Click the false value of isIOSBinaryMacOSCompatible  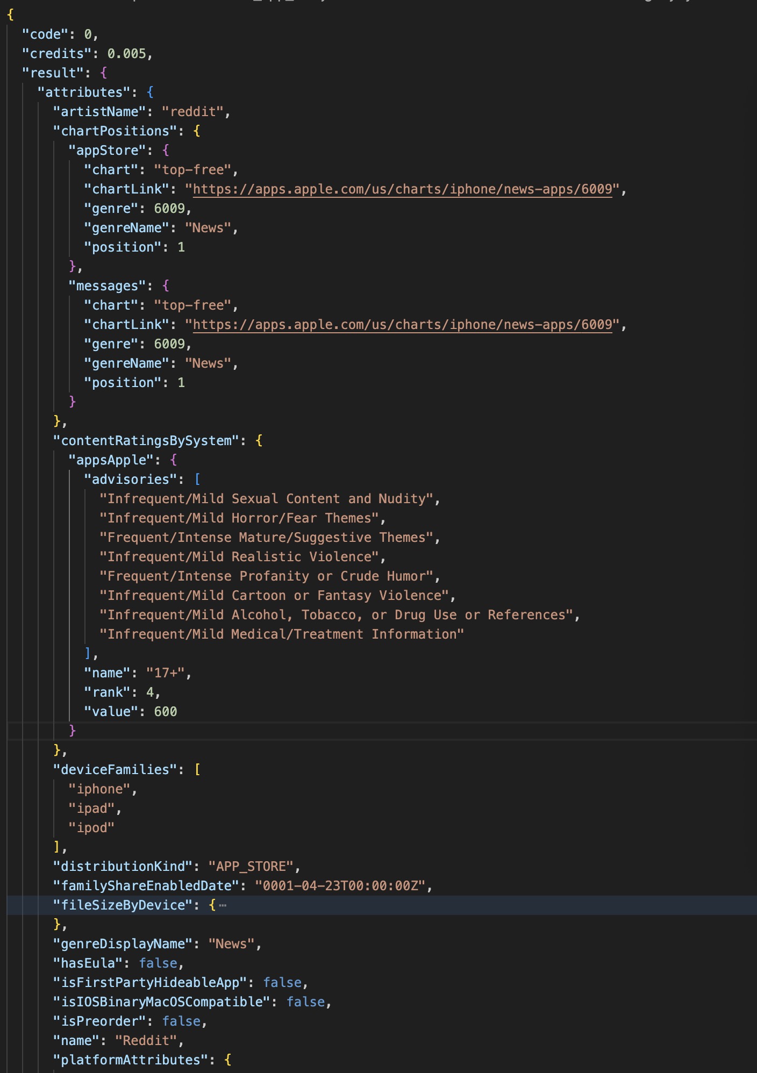click(x=306, y=1002)
